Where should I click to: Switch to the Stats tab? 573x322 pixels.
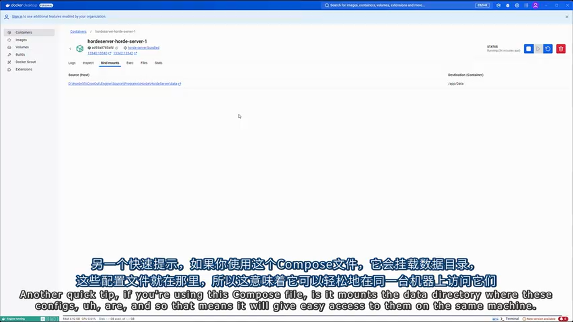[158, 63]
